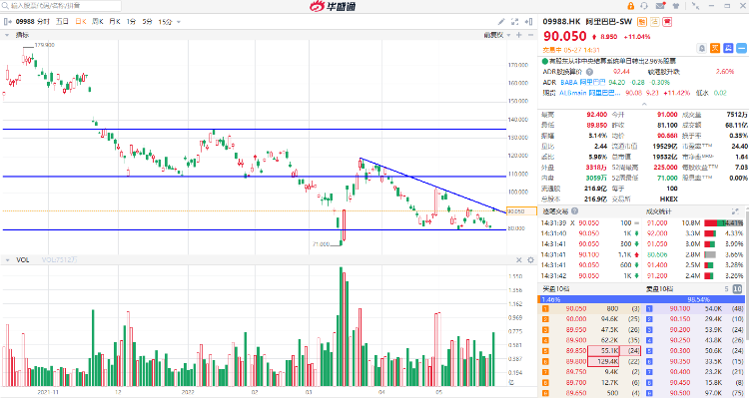Viewport: 749px width, 398px height.
Task: Open the 前复权 adjustment dropdown
Action: click(x=496, y=35)
